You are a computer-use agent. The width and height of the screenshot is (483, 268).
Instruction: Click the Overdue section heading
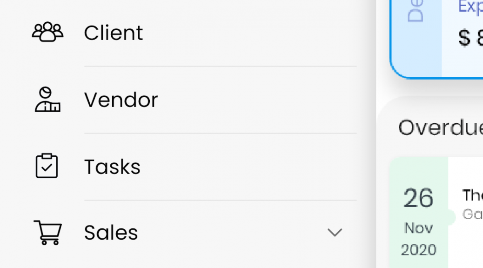coord(441,127)
